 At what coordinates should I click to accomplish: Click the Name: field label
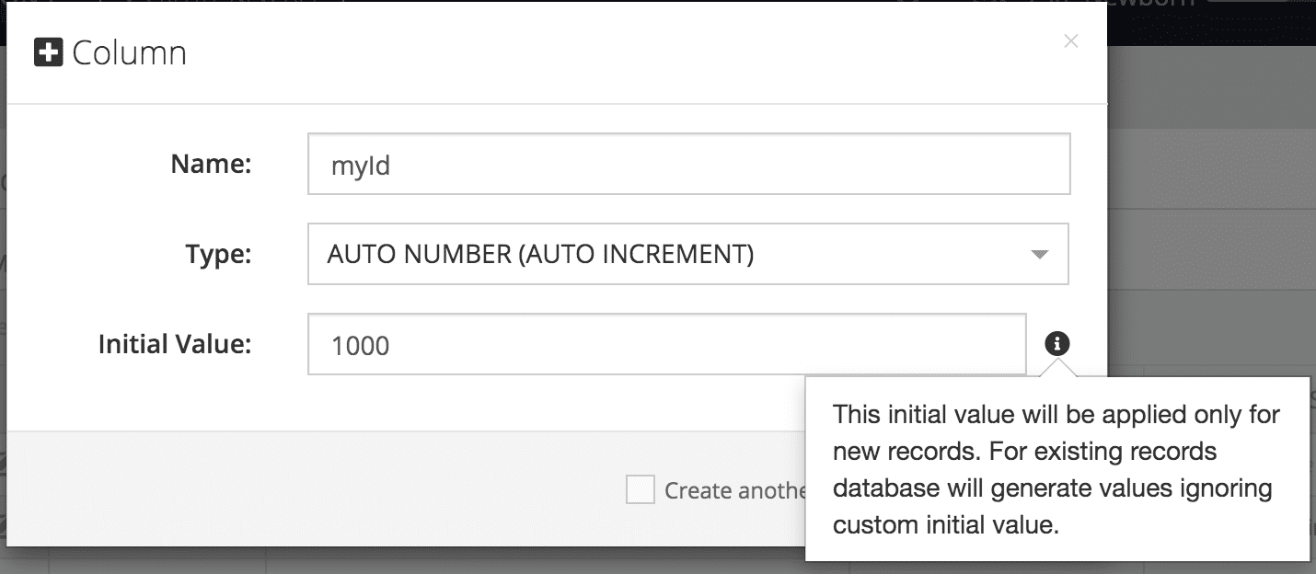pos(211,164)
